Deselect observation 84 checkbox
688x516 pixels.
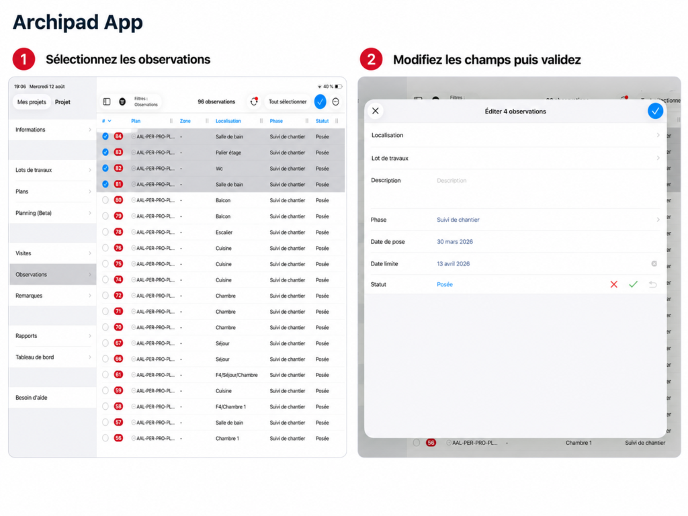(x=105, y=136)
